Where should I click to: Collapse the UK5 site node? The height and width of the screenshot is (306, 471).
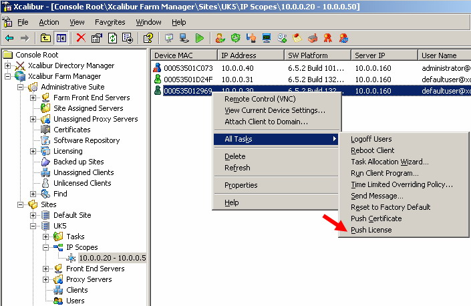pyautogui.click(x=33, y=226)
